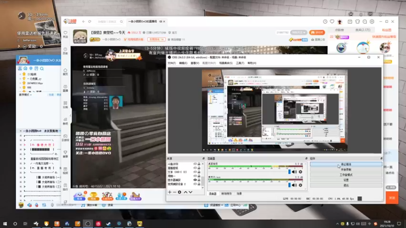Open the 特别关注 follow dropdown

coord(298,32)
